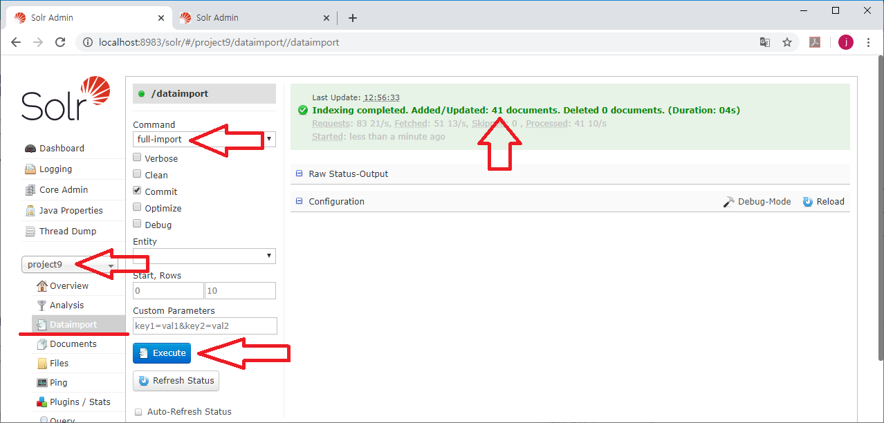The height and width of the screenshot is (423, 884).
Task: Click the browser address bar
Action: pos(415,42)
